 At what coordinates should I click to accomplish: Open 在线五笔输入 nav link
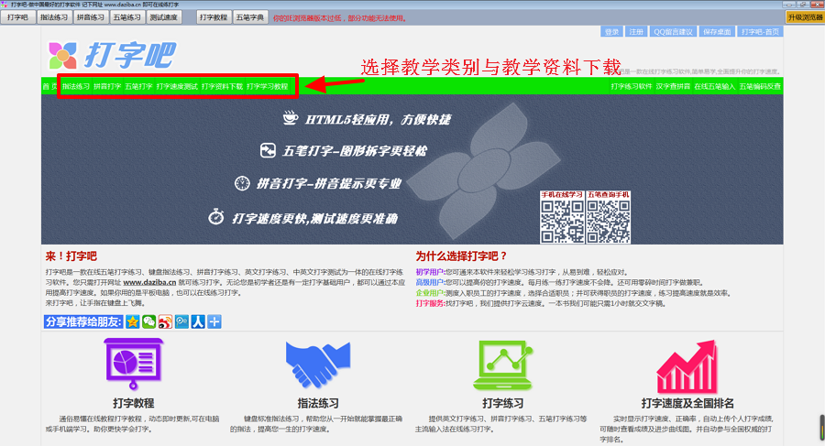pos(714,86)
